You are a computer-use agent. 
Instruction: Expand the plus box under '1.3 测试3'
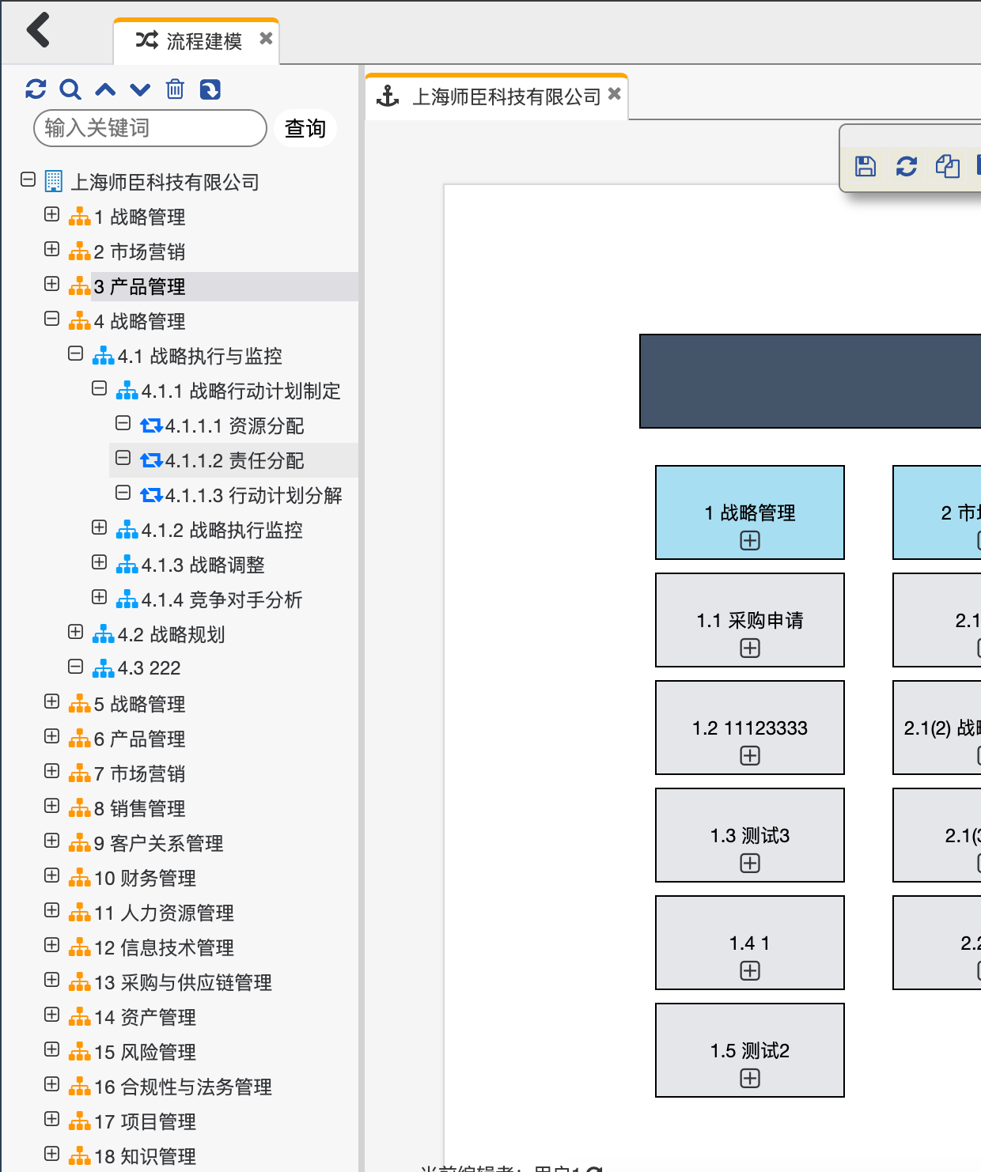click(x=750, y=864)
